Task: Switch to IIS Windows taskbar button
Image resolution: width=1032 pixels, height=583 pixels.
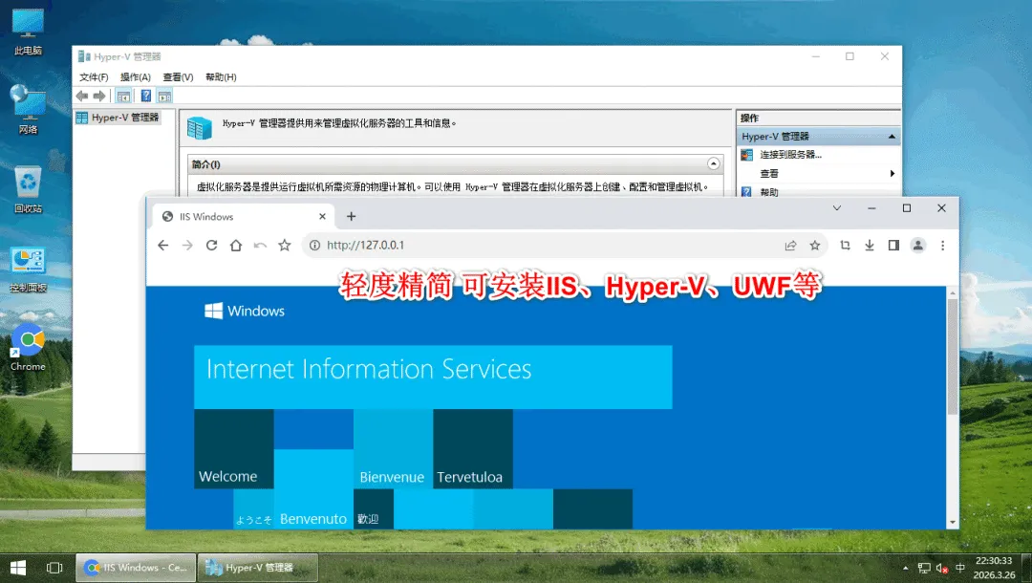Action: click(136, 568)
